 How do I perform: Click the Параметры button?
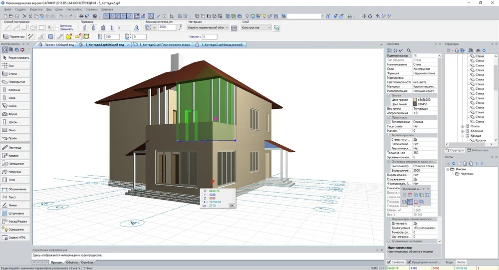tap(14, 36)
